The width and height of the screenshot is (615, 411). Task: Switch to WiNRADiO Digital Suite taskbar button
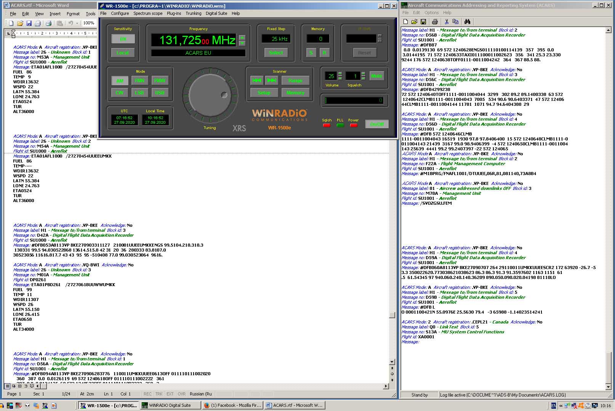tap(170, 405)
